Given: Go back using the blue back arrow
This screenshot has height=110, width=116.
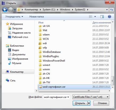Looking at the screenshot, I should point(5,10).
